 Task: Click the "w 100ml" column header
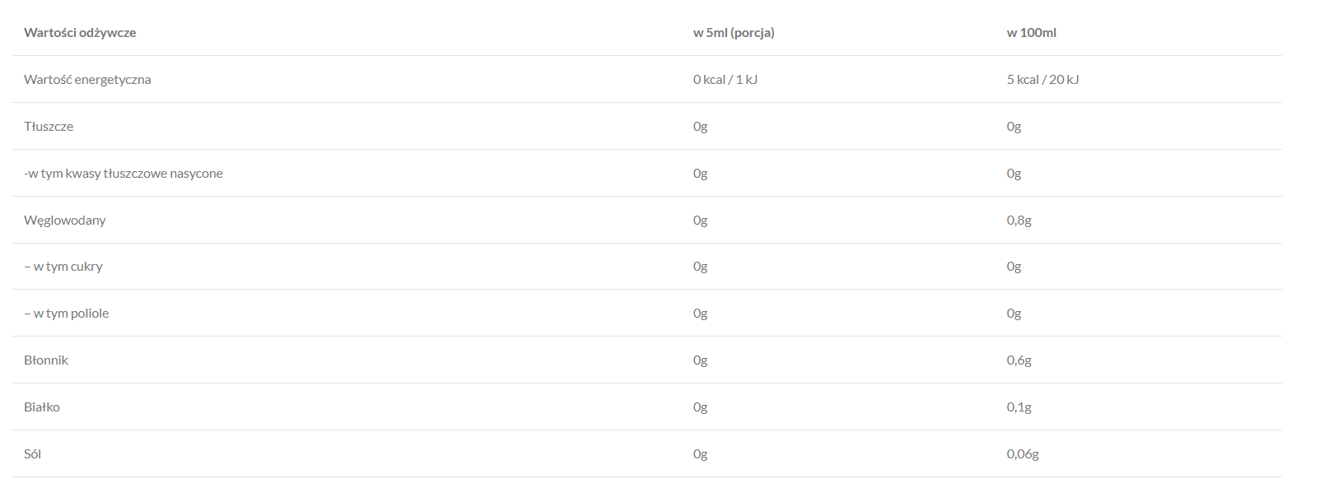click(x=1031, y=33)
